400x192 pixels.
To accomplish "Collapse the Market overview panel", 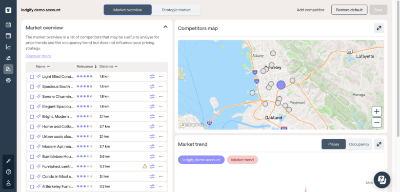I will (x=165, y=27).
